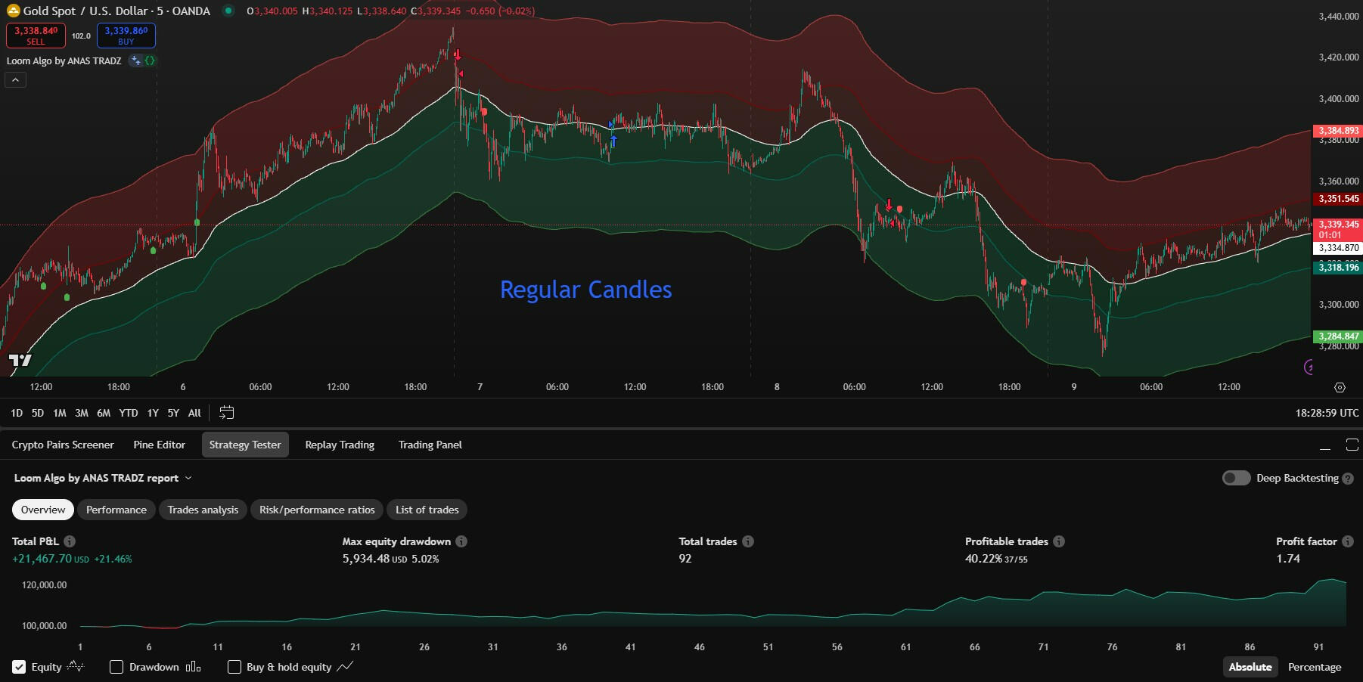Click the info icon beside Profit factor
The width and height of the screenshot is (1363, 682).
[x=1347, y=541]
